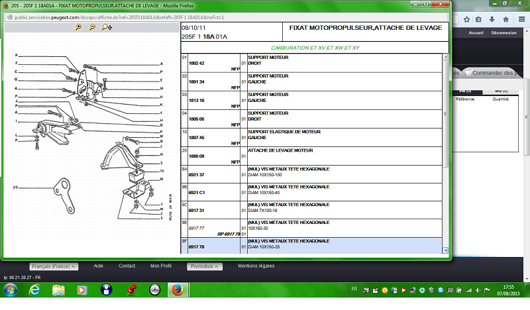Viewport: 530px width, 310px height.
Task: Select part reference 6921 37
Action: (x=196, y=175)
